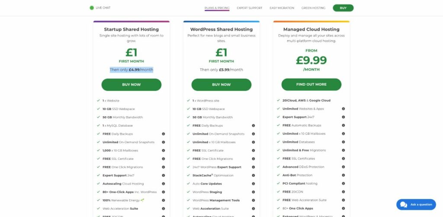The width and height of the screenshot is (443, 217).
Task: Go to Expert Support nav item
Action: tap(250, 8)
